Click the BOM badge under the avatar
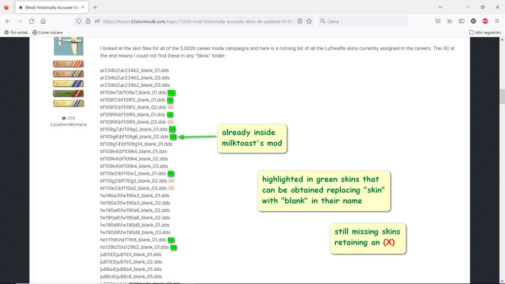This screenshot has height=284, width=505. pyautogui.click(x=68, y=64)
